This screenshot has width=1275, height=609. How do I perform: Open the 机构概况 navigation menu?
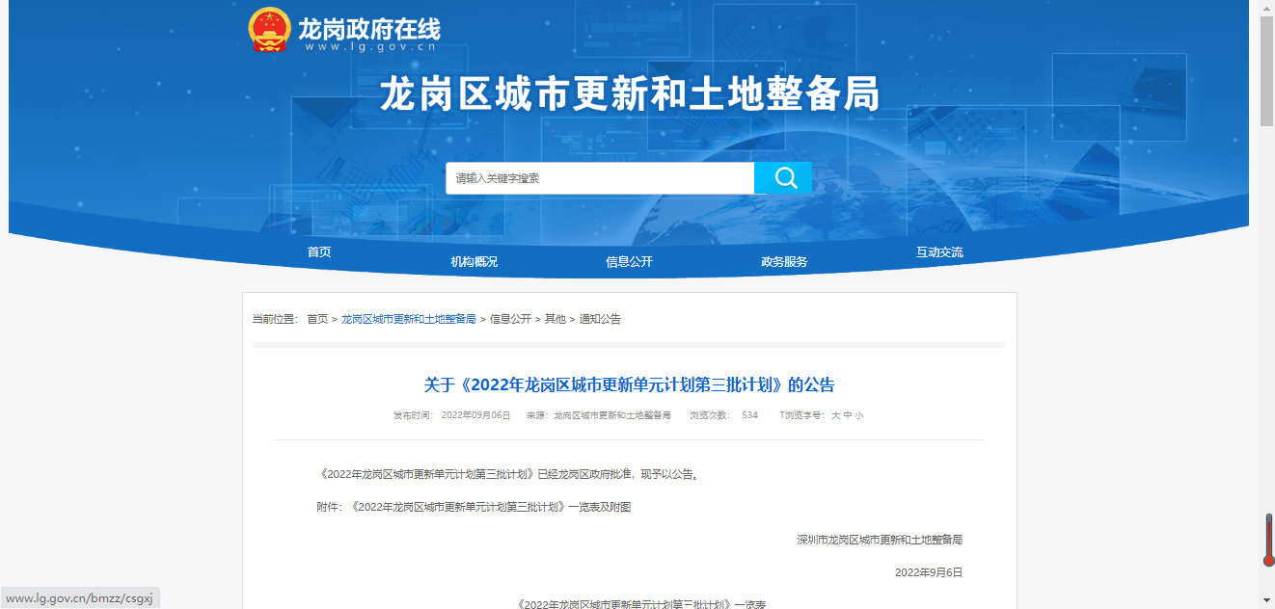[475, 262]
